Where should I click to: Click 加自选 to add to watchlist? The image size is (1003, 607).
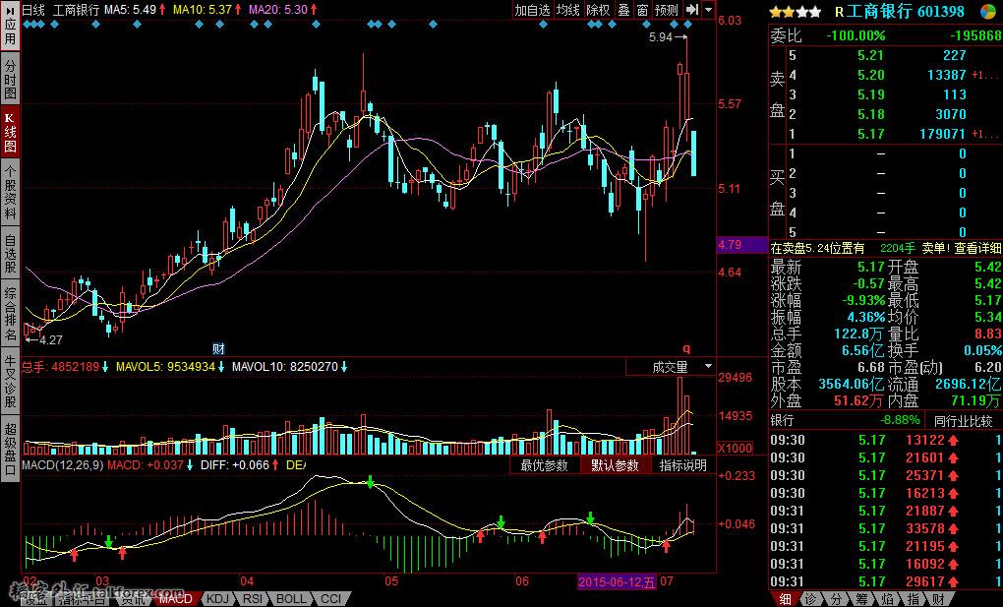point(532,10)
